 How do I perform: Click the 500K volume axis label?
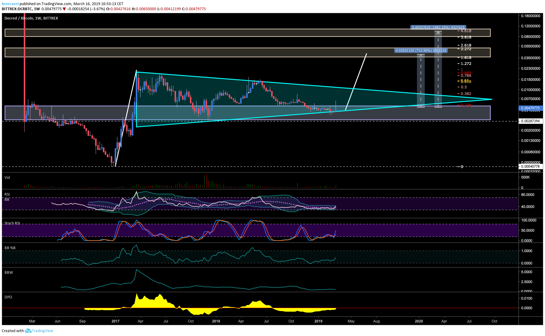click(525, 177)
